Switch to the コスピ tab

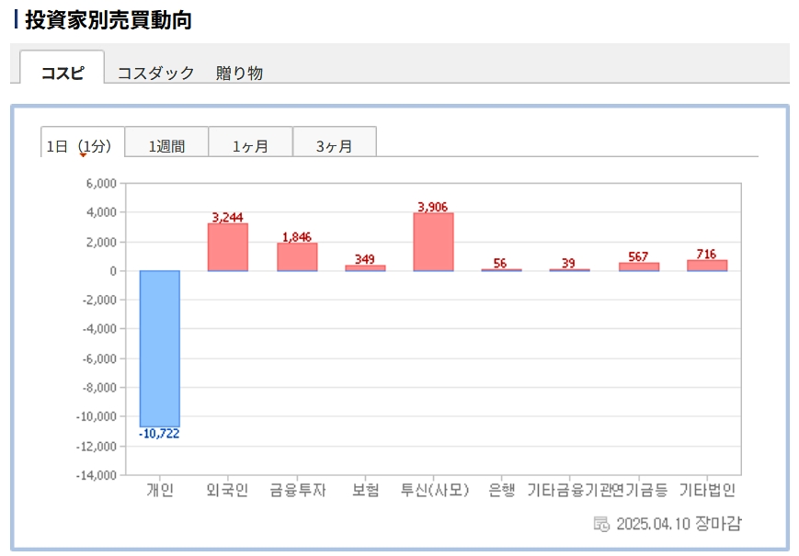coord(63,73)
